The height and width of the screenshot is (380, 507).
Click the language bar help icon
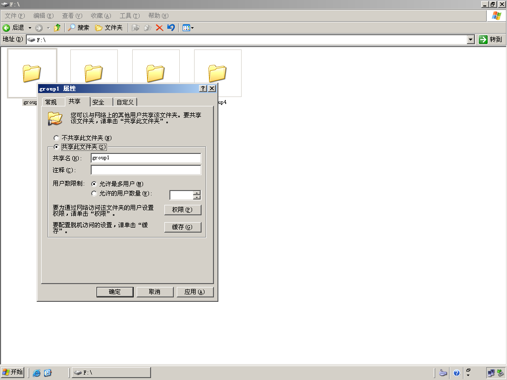point(456,373)
